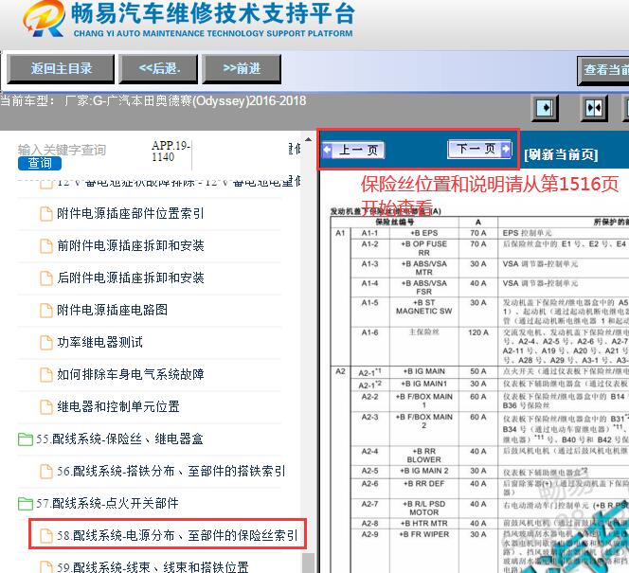Image resolution: width=629 pixels, height=573 pixels.
Task: Open 如何排除车身电气系统故障 document
Action: click(x=131, y=374)
